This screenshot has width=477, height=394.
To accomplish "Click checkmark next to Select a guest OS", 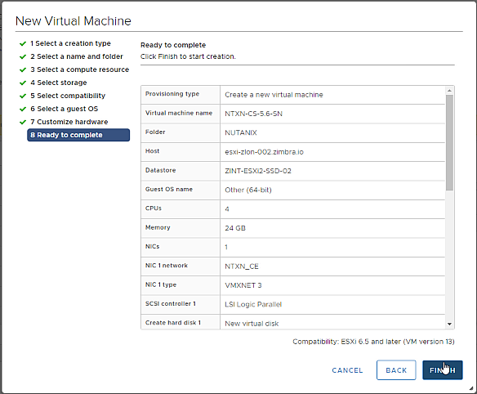I will (x=23, y=109).
